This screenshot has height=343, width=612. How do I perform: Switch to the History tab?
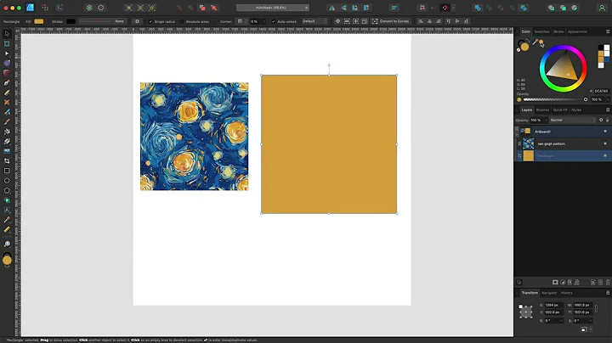[x=567, y=293]
